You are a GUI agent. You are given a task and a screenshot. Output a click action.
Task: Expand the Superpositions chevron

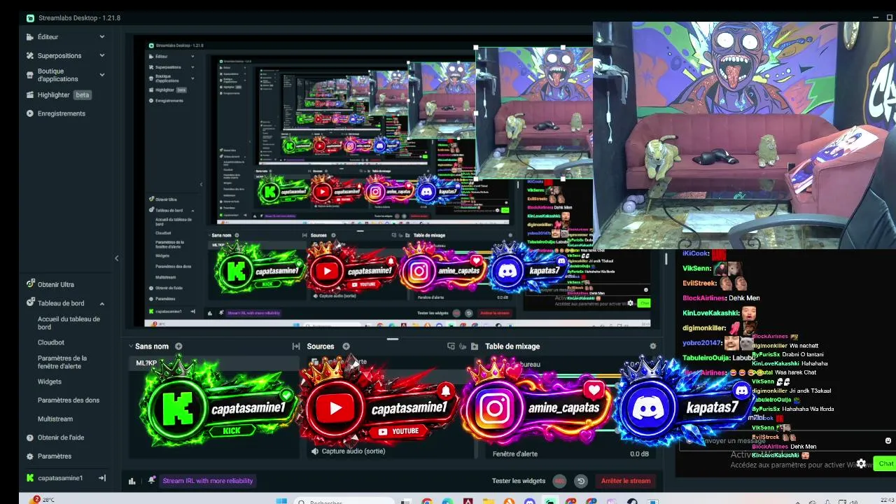point(102,56)
